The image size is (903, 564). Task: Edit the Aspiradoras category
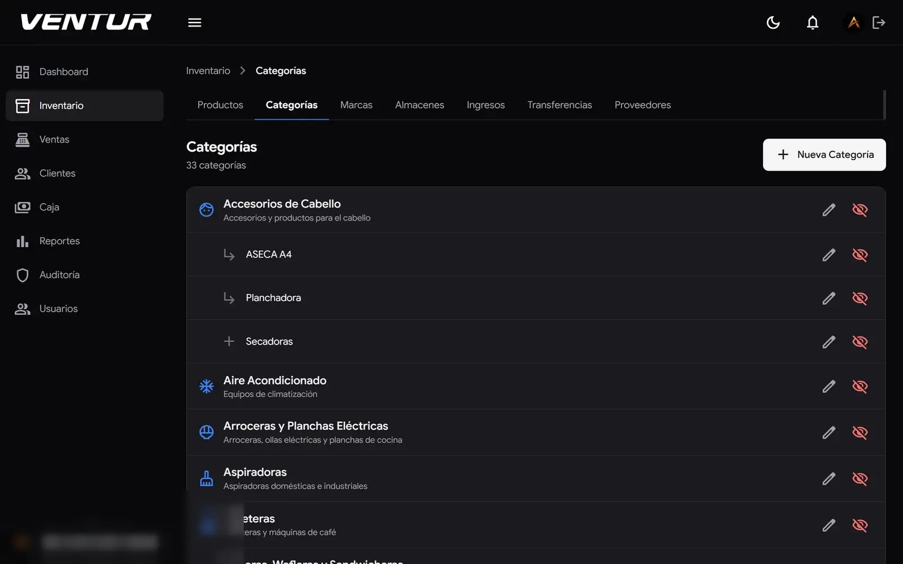(829, 479)
